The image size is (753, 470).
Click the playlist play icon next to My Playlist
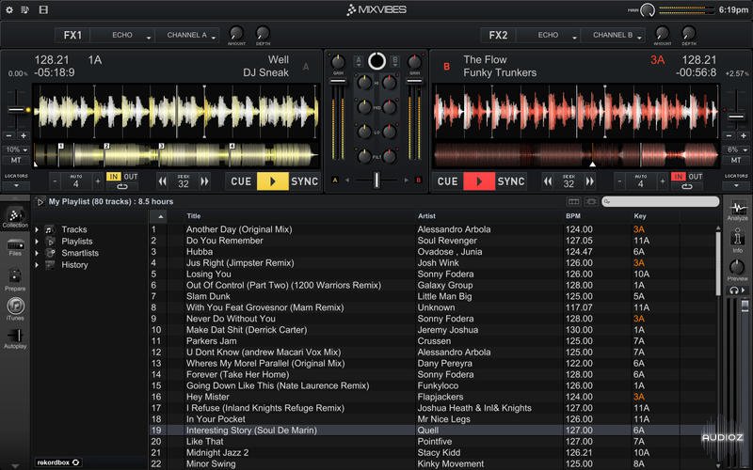click(40, 202)
